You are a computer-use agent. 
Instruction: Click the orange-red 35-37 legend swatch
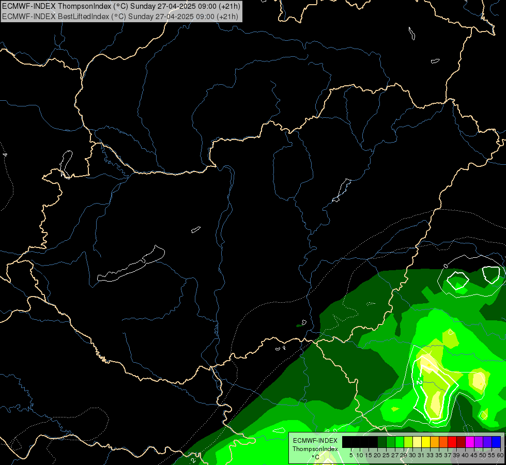click(x=443, y=442)
